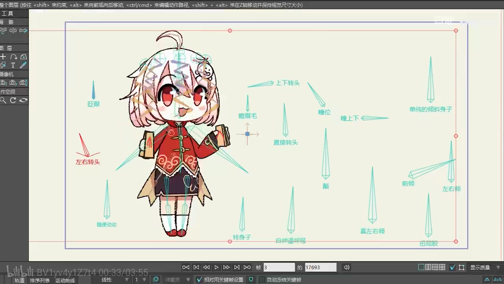
Task: Open the 线性 interpolation dropdown
Action: tap(114, 280)
